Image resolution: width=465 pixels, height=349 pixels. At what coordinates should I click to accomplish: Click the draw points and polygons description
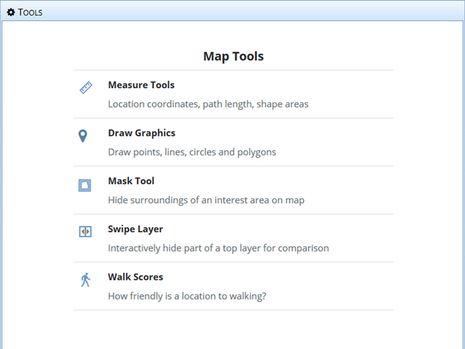(192, 152)
